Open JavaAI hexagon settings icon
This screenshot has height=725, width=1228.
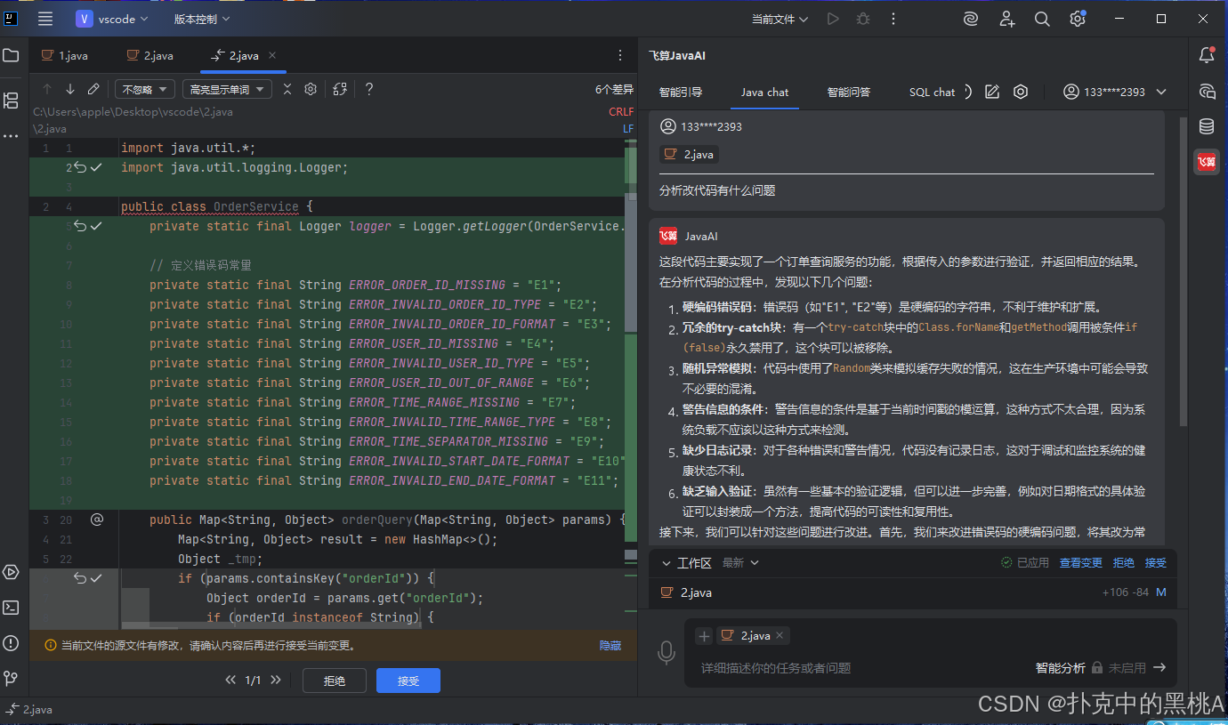(x=1021, y=92)
